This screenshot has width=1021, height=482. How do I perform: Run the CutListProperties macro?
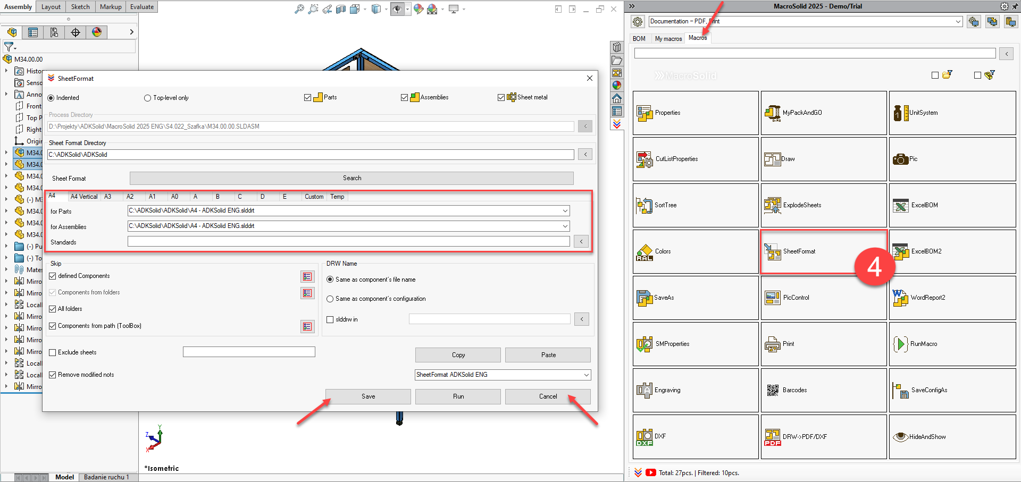[x=695, y=159]
